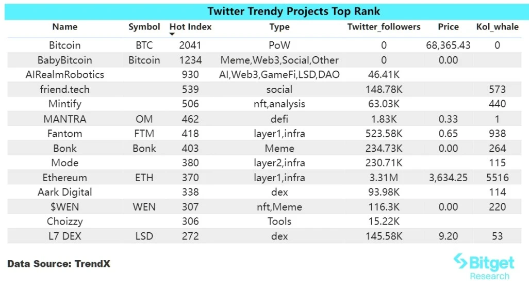
Task: Click the Hot Index sort arrow
Action: pyautogui.click(x=172, y=35)
